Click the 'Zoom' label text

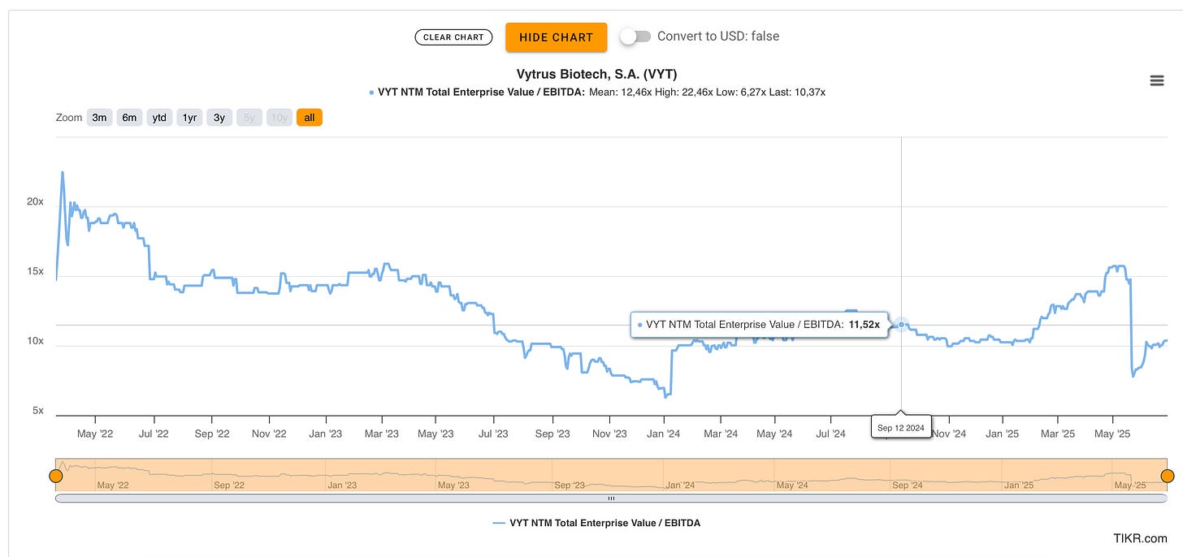click(x=69, y=118)
